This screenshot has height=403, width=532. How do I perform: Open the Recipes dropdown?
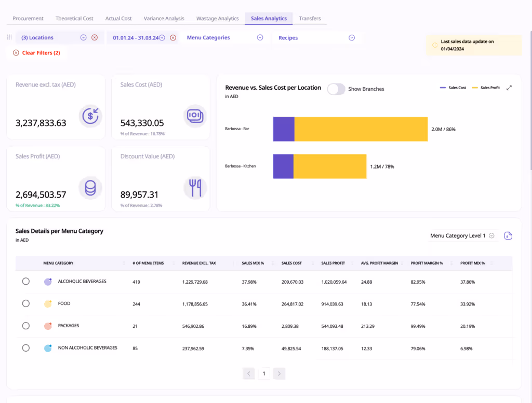tap(351, 37)
